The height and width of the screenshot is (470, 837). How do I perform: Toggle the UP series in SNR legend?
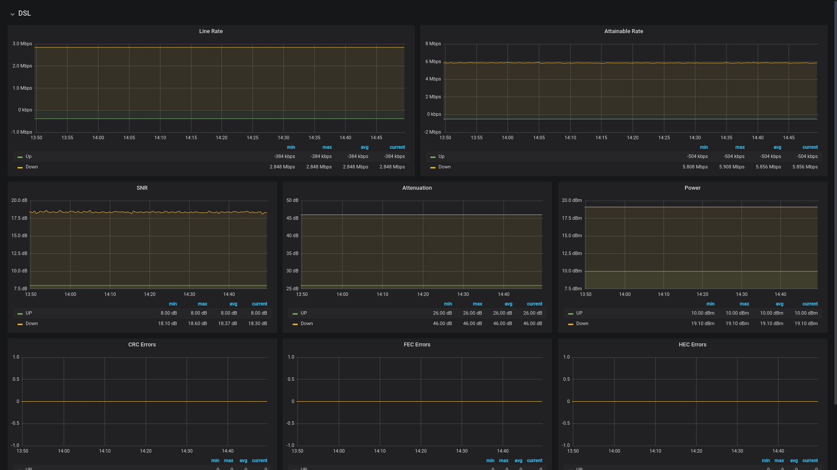click(28, 313)
